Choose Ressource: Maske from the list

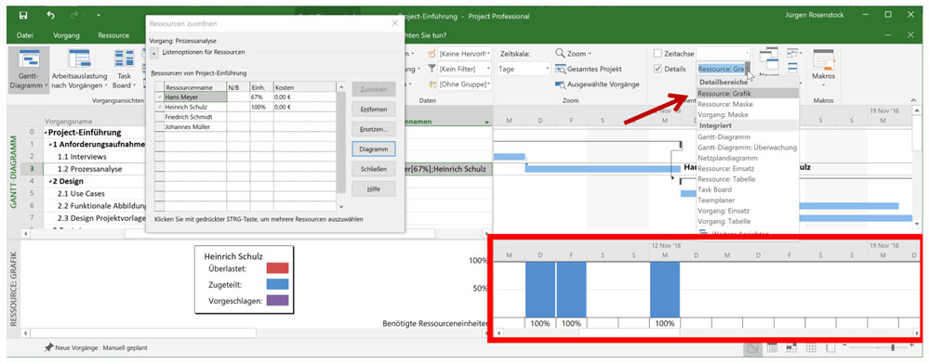(748, 104)
